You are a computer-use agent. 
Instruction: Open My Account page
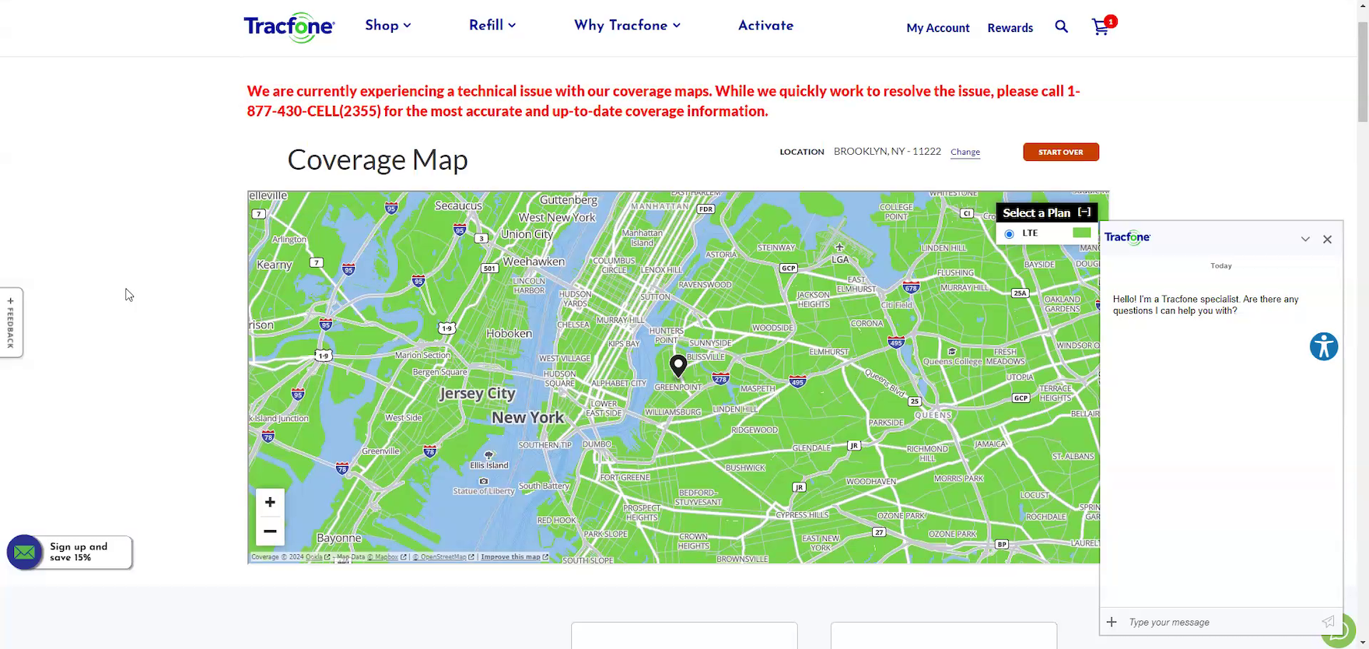coord(937,28)
